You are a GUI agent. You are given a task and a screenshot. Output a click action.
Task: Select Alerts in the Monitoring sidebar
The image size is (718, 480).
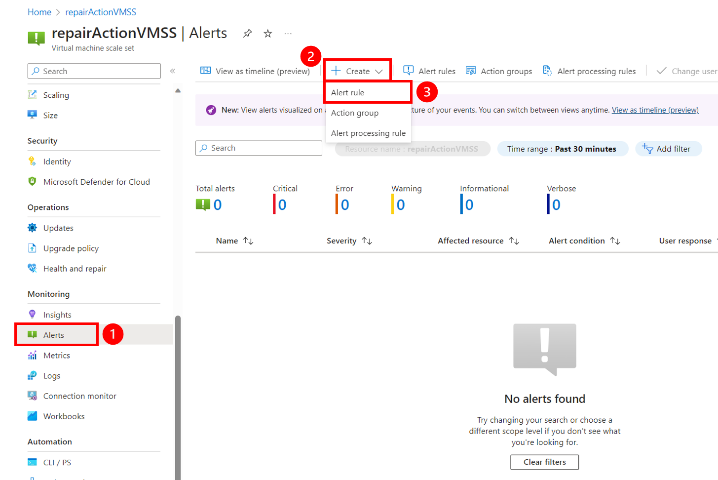point(55,334)
